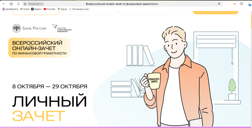Open the Yandex home button
The height and width of the screenshot is (128, 252).
[11, 4]
